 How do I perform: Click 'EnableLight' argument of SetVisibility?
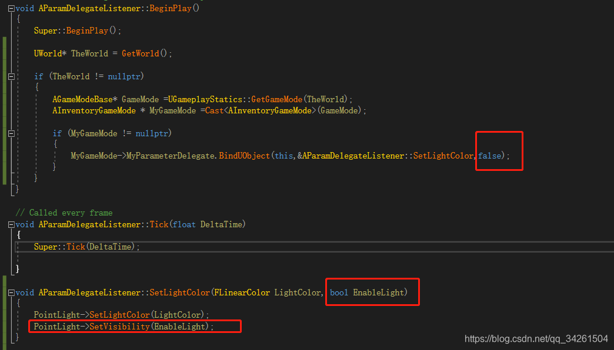click(x=179, y=327)
